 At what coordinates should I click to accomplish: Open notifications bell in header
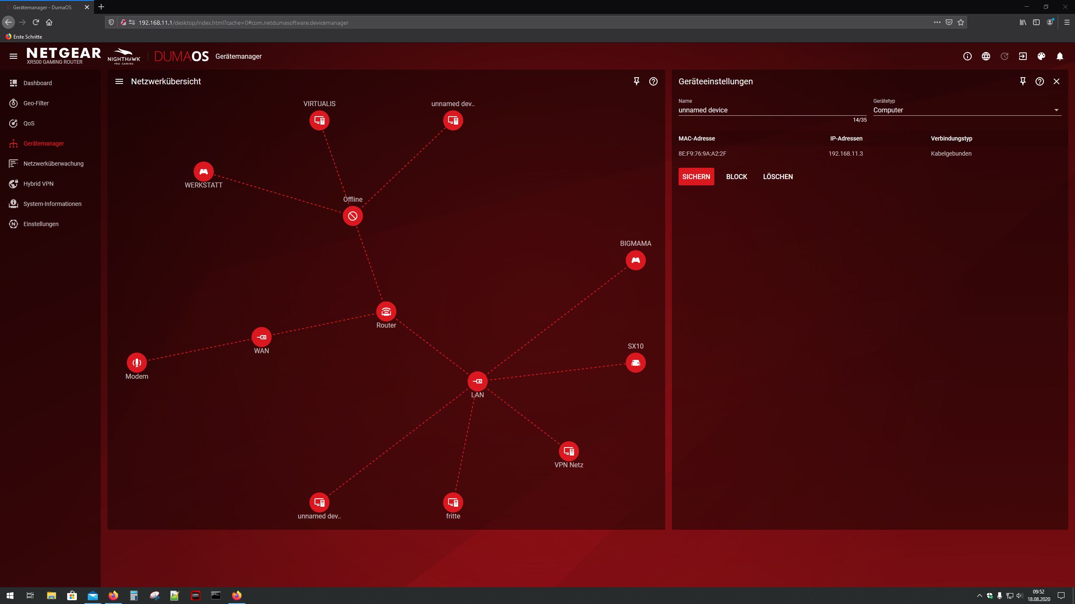(x=1059, y=56)
